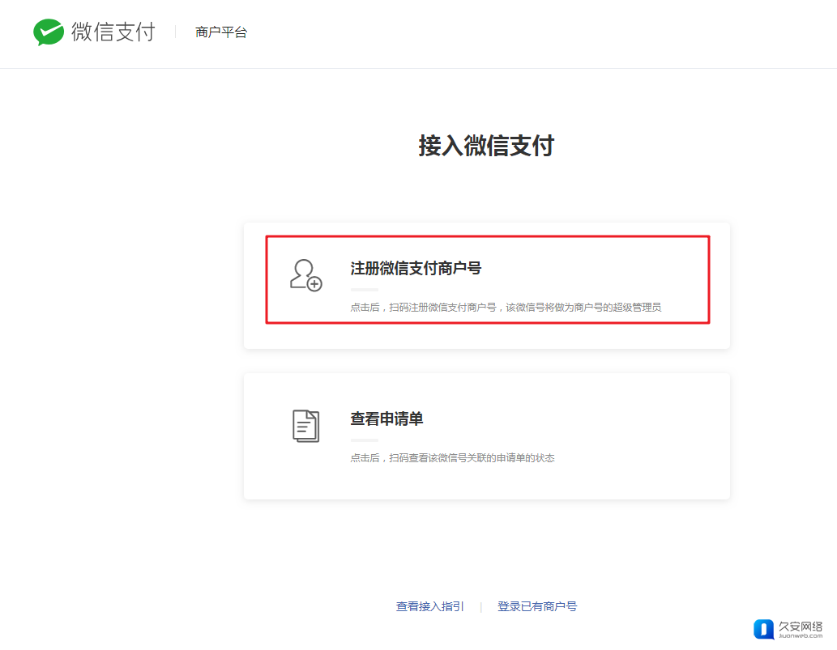Click the 接入微信支付 page heading
Image resolution: width=837 pixels, height=650 pixels.
coord(486,146)
